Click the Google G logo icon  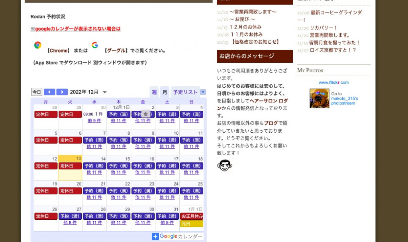coord(95,45)
